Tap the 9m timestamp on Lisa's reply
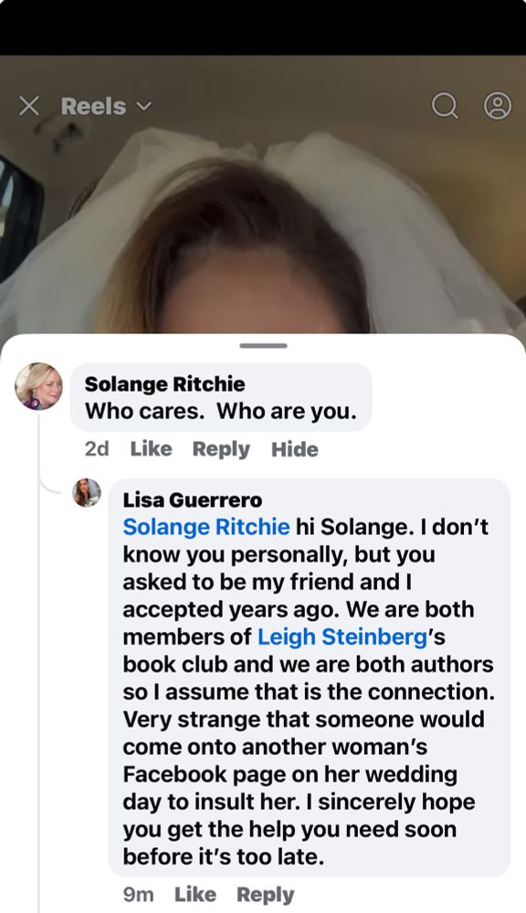 139,895
